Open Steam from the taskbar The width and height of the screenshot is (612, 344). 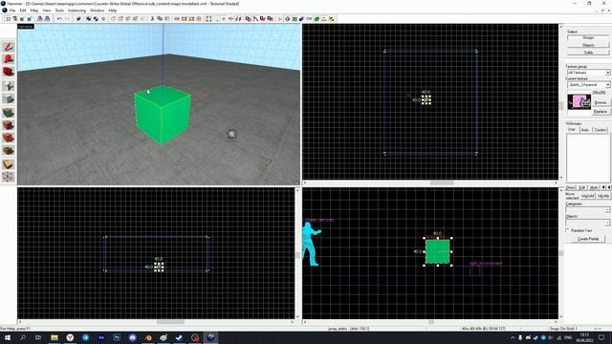179,337
